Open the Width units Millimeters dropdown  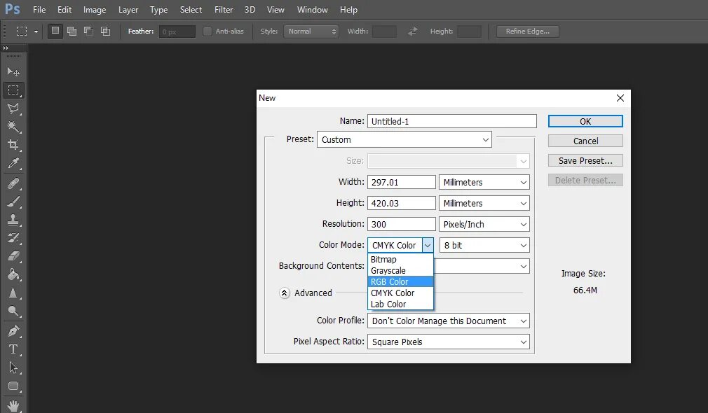click(x=484, y=182)
